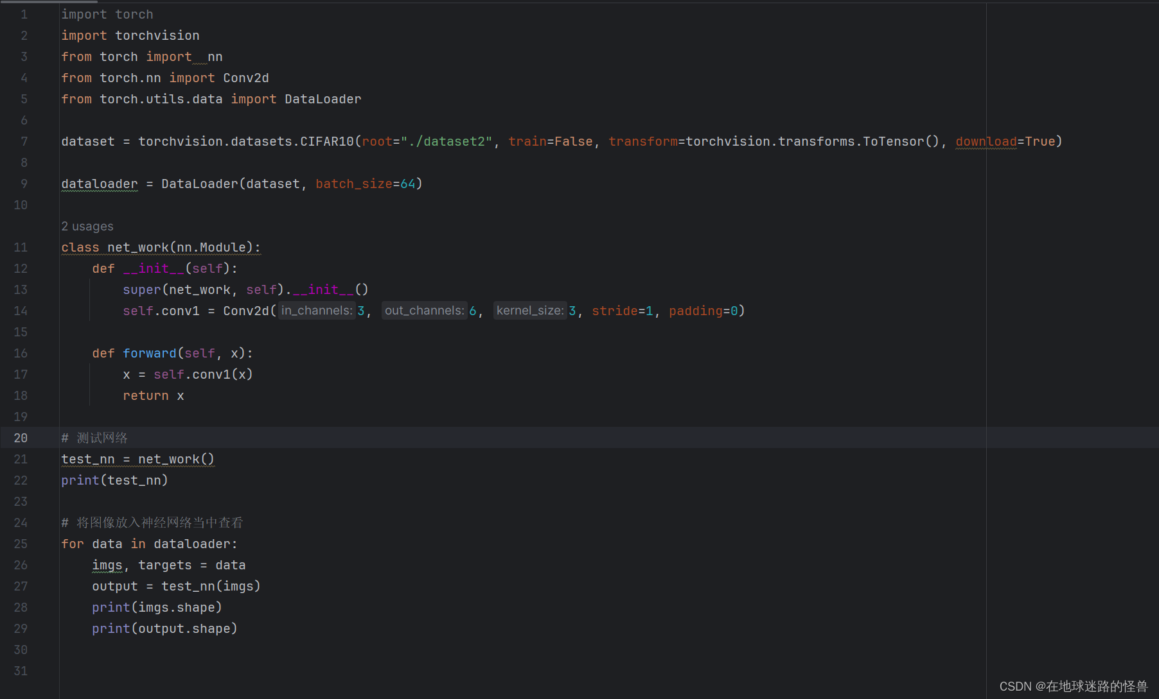Click the comment '# 测试网络' on line 20
1159x699 pixels.
94,438
